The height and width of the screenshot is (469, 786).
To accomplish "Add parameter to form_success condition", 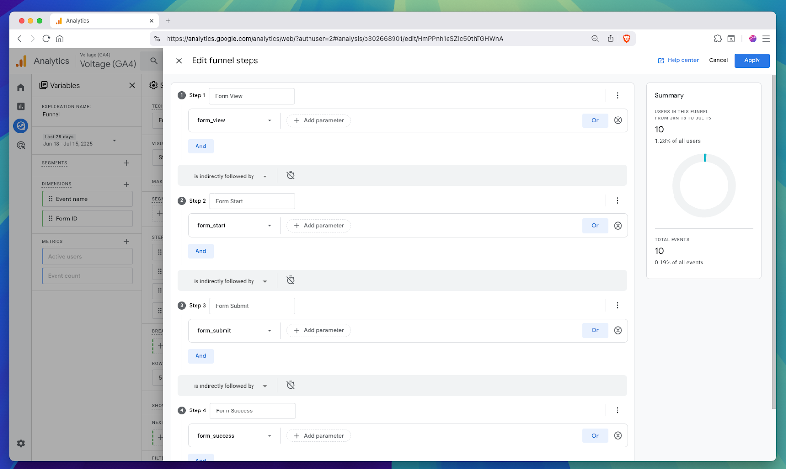I will [319, 436].
